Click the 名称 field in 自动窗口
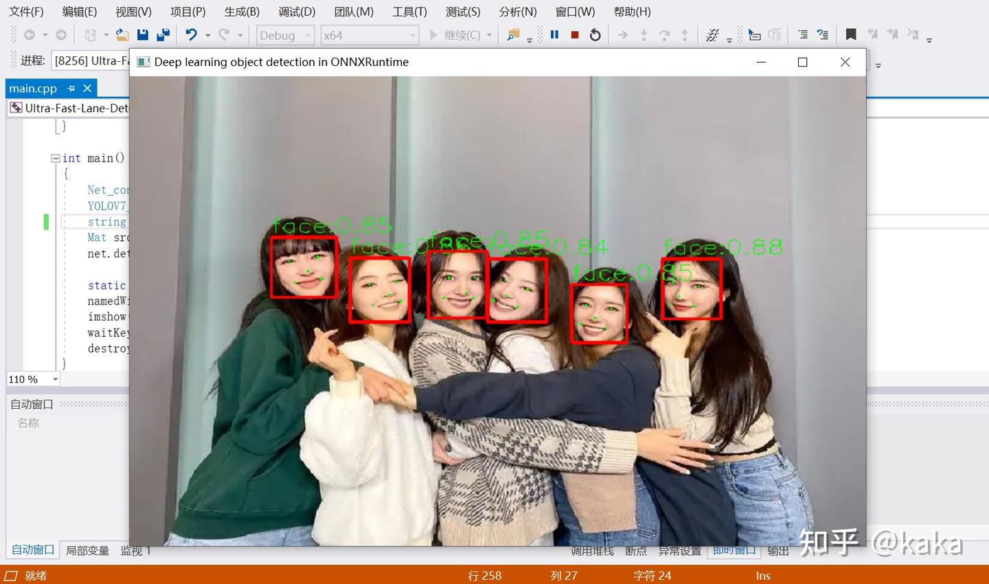This screenshot has height=584, width=989. (28, 422)
